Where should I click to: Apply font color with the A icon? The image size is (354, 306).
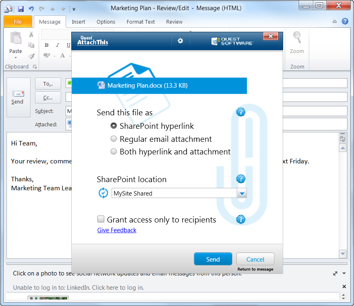pos(63,55)
